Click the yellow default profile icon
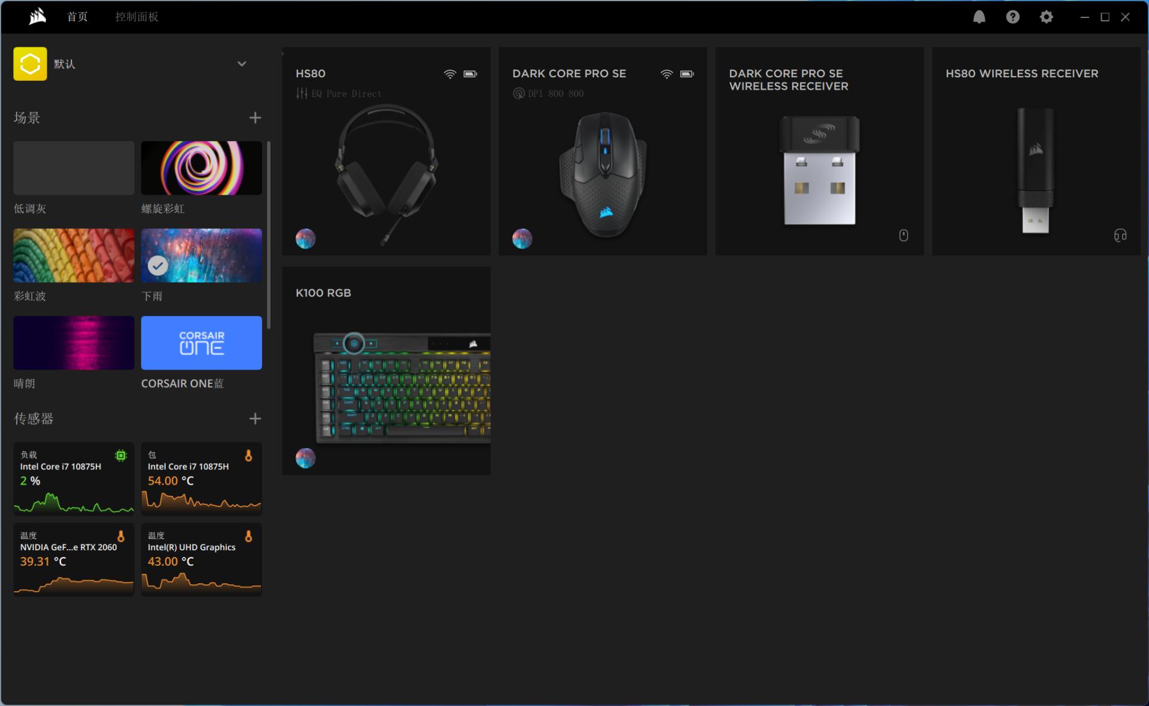 [x=30, y=63]
